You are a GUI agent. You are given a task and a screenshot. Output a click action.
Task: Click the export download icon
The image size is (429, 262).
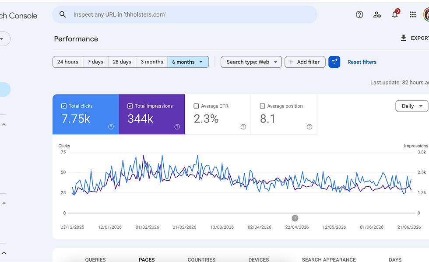(403, 38)
